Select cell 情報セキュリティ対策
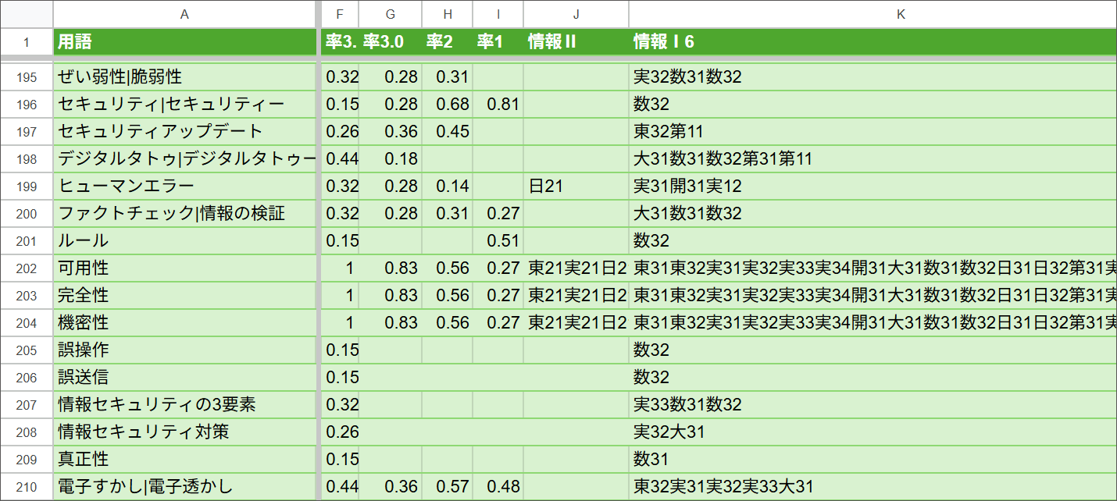 coord(185,432)
